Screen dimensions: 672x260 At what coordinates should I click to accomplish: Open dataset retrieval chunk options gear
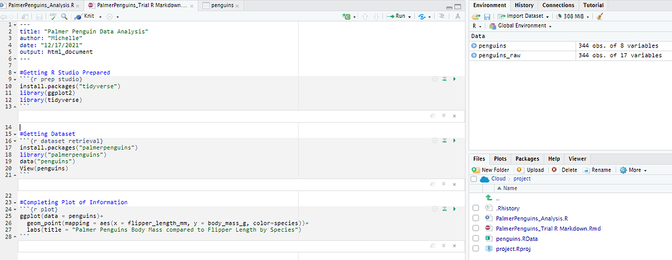(434, 141)
